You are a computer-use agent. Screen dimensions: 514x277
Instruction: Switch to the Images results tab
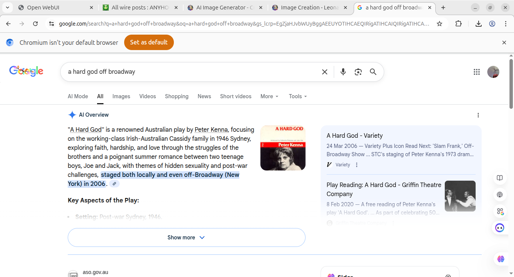(x=121, y=96)
